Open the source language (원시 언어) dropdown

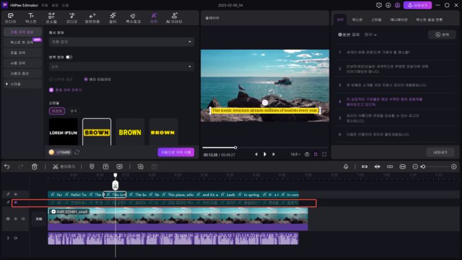click(x=121, y=42)
